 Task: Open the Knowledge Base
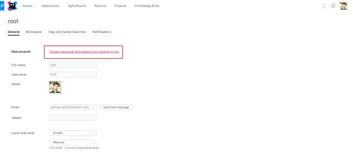click(x=147, y=6)
